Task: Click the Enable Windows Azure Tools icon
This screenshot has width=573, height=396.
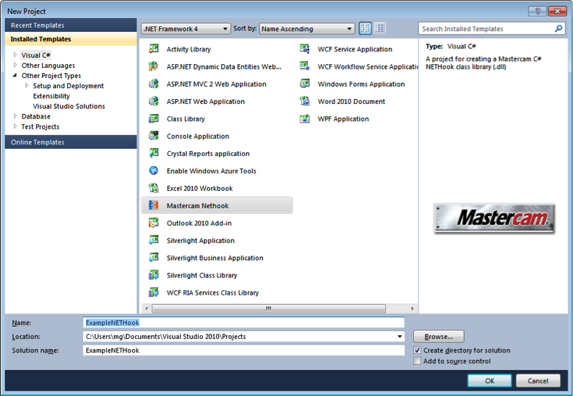Action: [x=153, y=171]
